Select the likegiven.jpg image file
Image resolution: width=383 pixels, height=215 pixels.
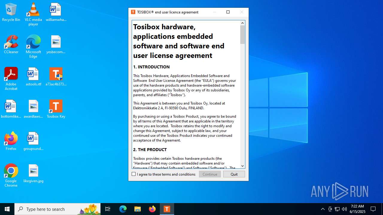pyautogui.click(x=33, y=174)
